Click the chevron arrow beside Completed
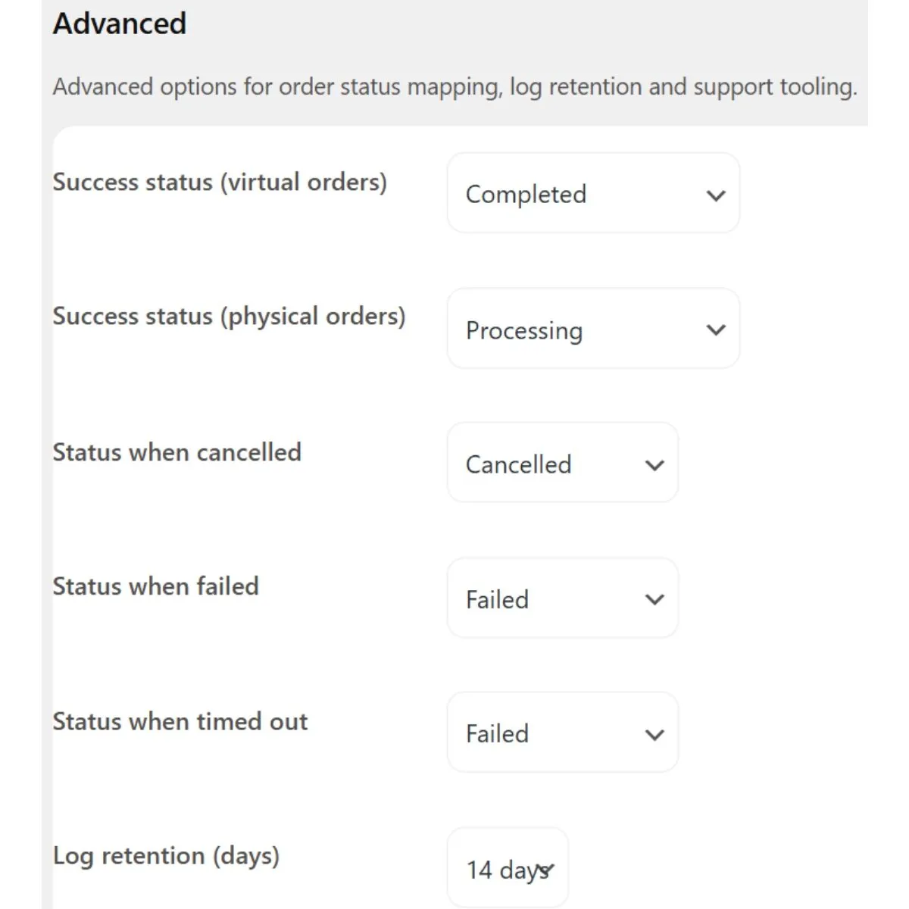Screen dimensions: 909x909 (716, 195)
